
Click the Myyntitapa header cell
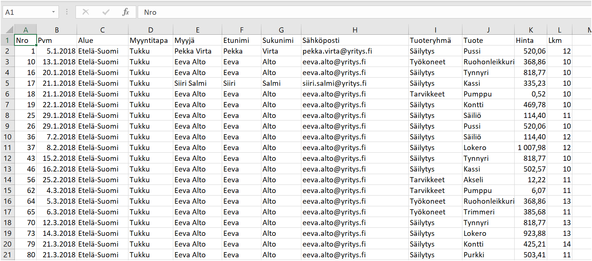click(x=151, y=40)
